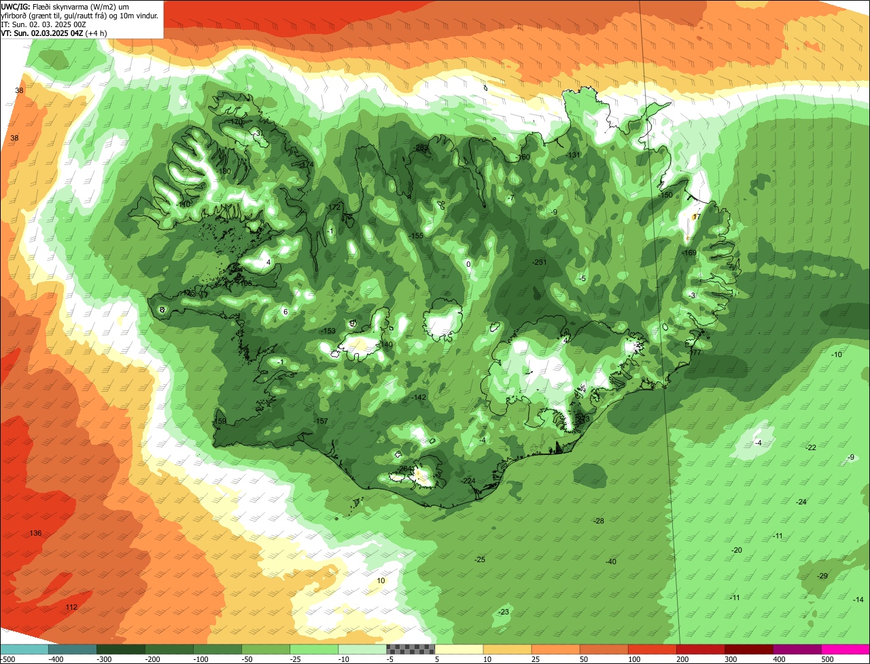Click the legend label '500'
The height and width of the screenshot is (664, 870).
pos(827,659)
